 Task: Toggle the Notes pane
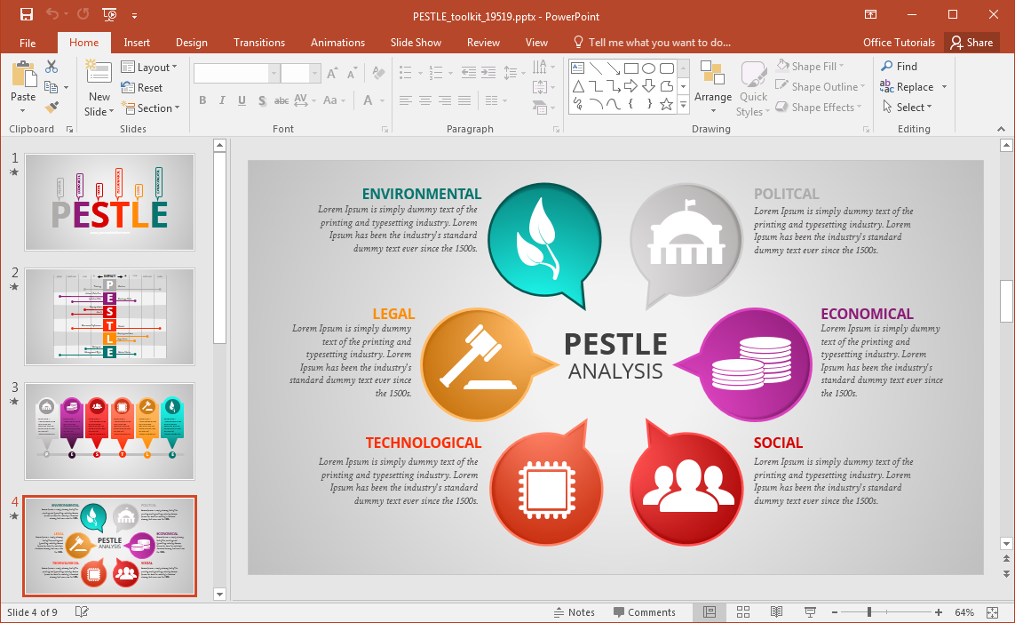(574, 611)
